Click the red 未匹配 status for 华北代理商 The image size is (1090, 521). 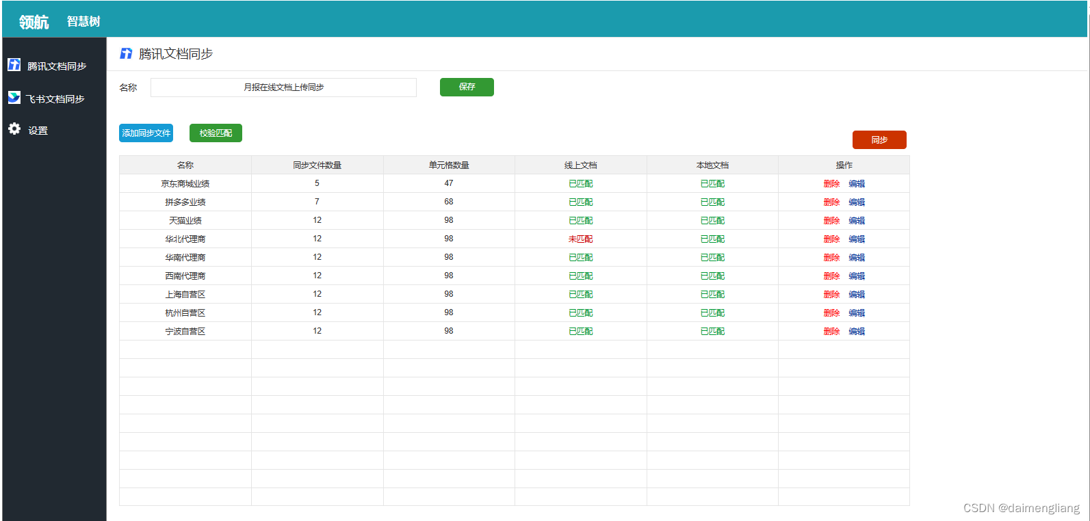point(580,239)
